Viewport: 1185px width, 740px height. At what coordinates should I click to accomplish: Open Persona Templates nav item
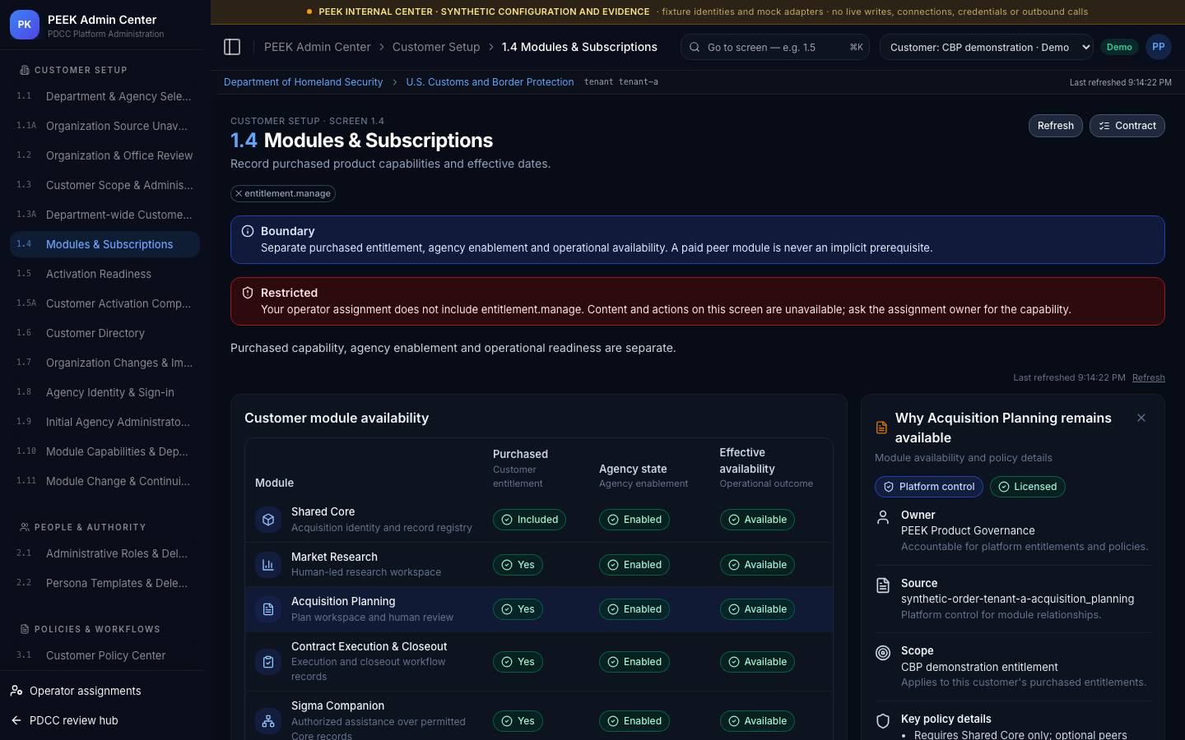105,583
